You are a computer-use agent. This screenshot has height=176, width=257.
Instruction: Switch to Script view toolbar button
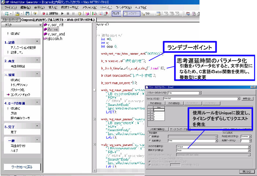coord(132,14)
